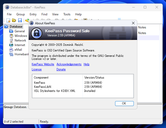Click the 2.59 (ARM64) value in KeePass row
The height and width of the screenshot is (128, 166).
point(93,82)
